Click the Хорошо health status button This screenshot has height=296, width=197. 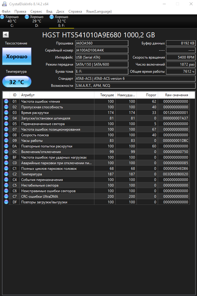tap(17, 56)
